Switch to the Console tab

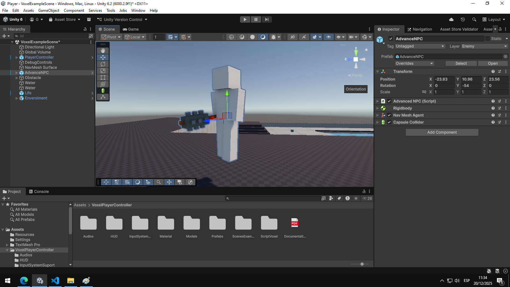(39, 192)
